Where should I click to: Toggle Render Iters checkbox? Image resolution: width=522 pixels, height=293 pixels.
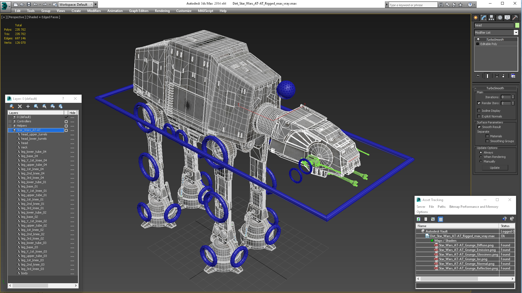tap(479, 103)
